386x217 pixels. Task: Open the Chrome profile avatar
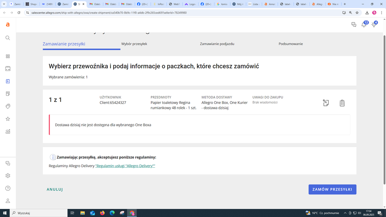coord(374,12)
